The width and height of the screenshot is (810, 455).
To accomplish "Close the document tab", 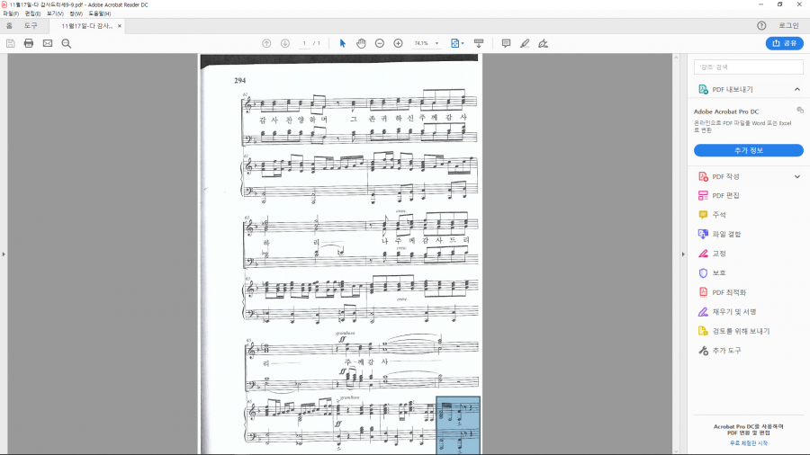I will point(120,26).
